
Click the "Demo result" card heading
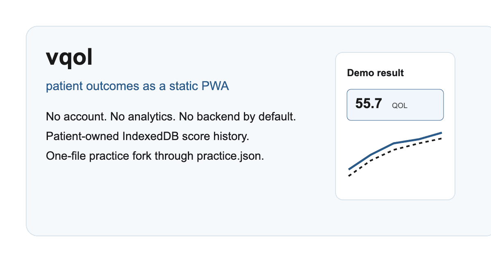click(x=375, y=73)
